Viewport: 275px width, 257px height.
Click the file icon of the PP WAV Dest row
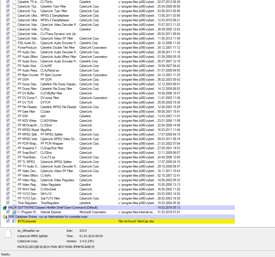click(14, 189)
